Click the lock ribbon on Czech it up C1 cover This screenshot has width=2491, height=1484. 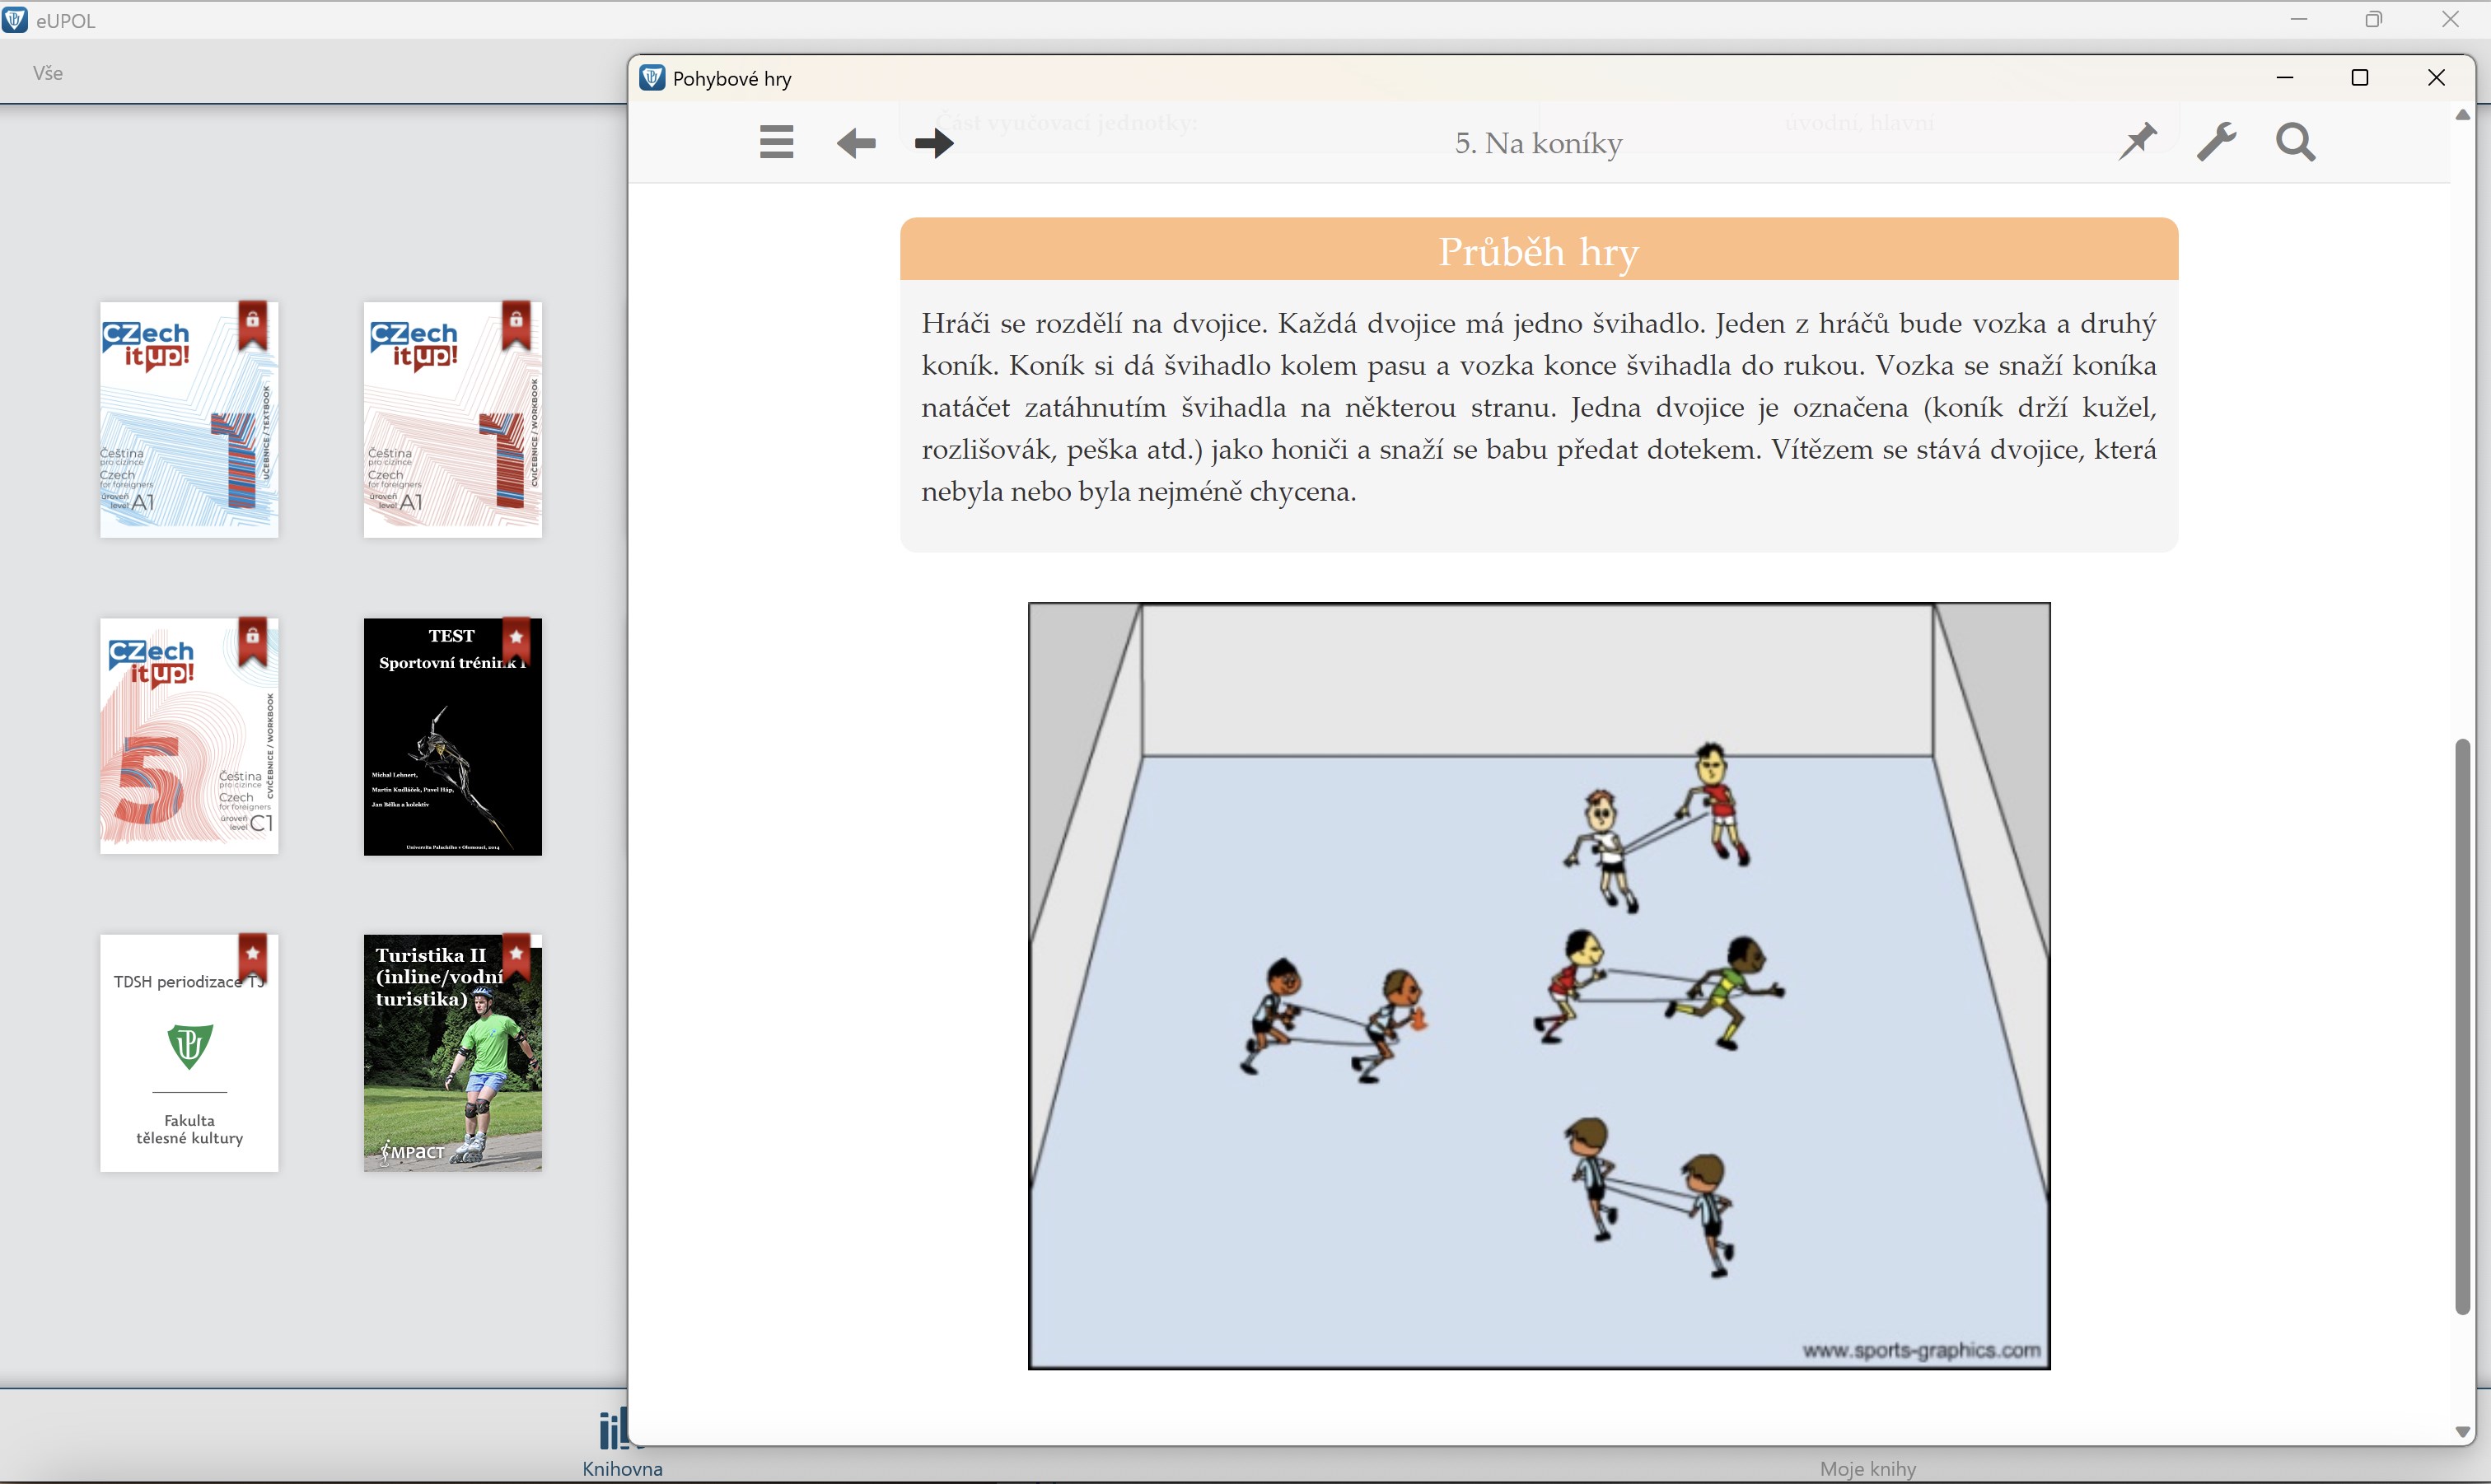[x=253, y=641]
